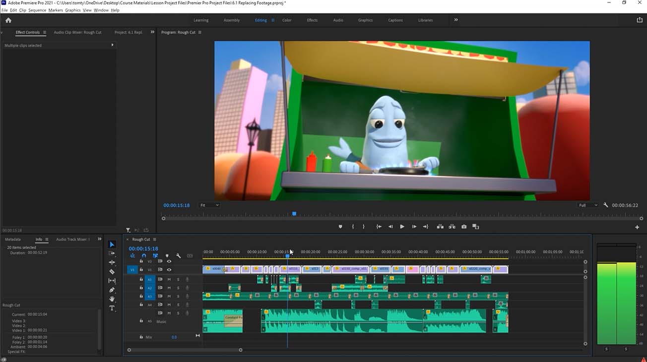This screenshot has height=362, width=647.
Task: Show more workspaces chevron
Action: tap(455, 20)
